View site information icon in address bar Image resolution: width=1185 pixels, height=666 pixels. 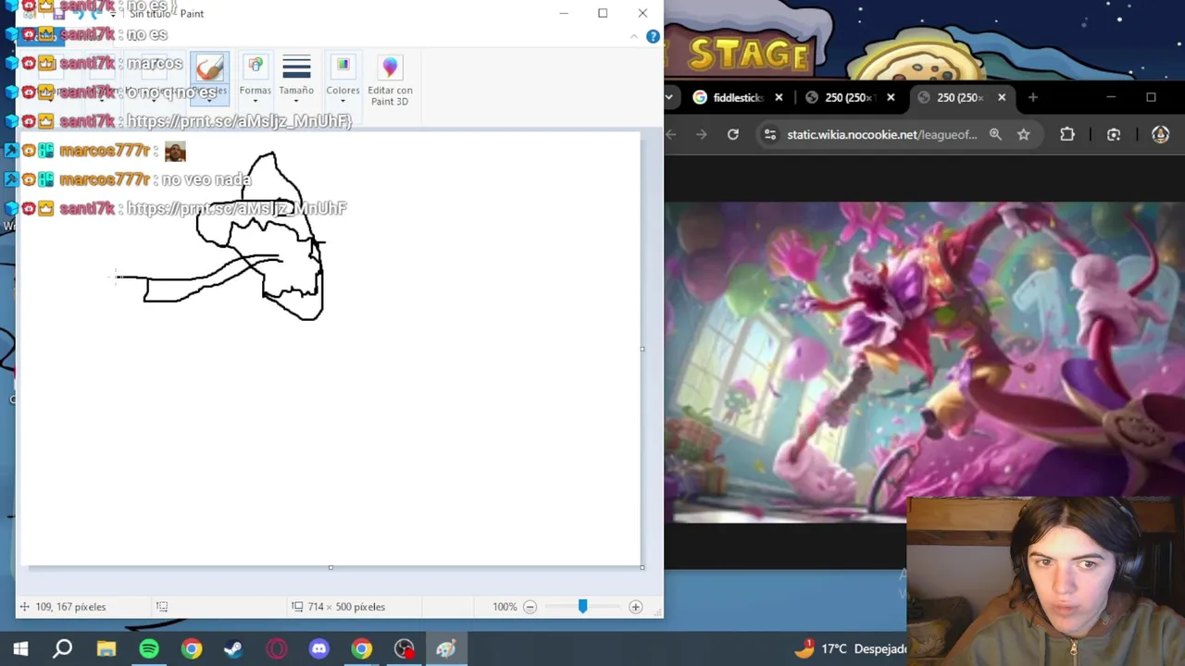770,135
